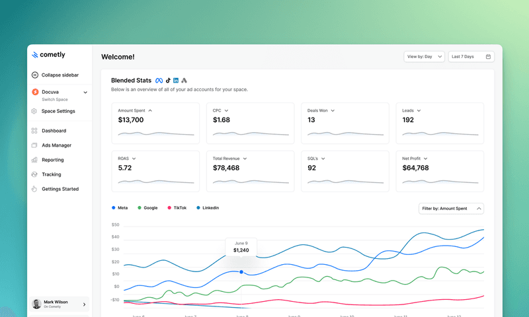Click the green Google legend dot
Image resolution: width=529 pixels, height=317 pixels.
pos(140,208)
